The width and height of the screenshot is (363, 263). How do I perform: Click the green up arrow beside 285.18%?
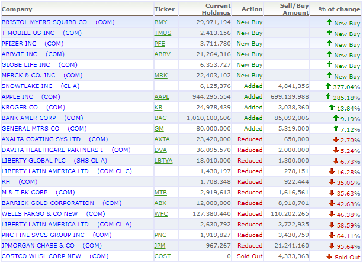[x=328, y=96]
